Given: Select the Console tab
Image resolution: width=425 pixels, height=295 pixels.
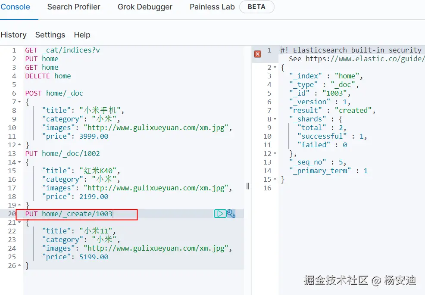Looking at the screenshot, I should tap(16, 7).
